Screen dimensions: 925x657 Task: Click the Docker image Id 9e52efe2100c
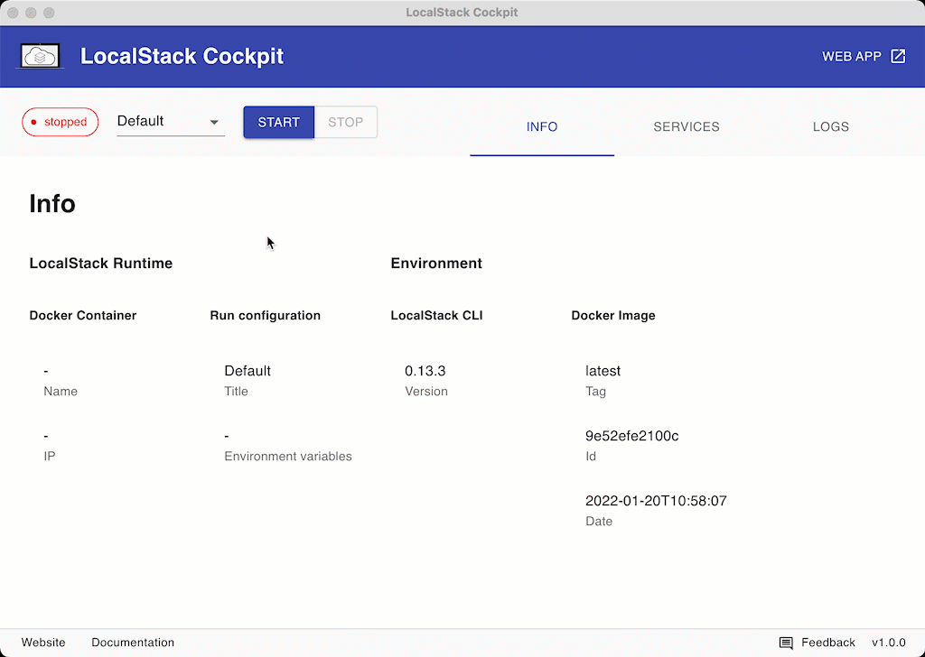point(631,436)
